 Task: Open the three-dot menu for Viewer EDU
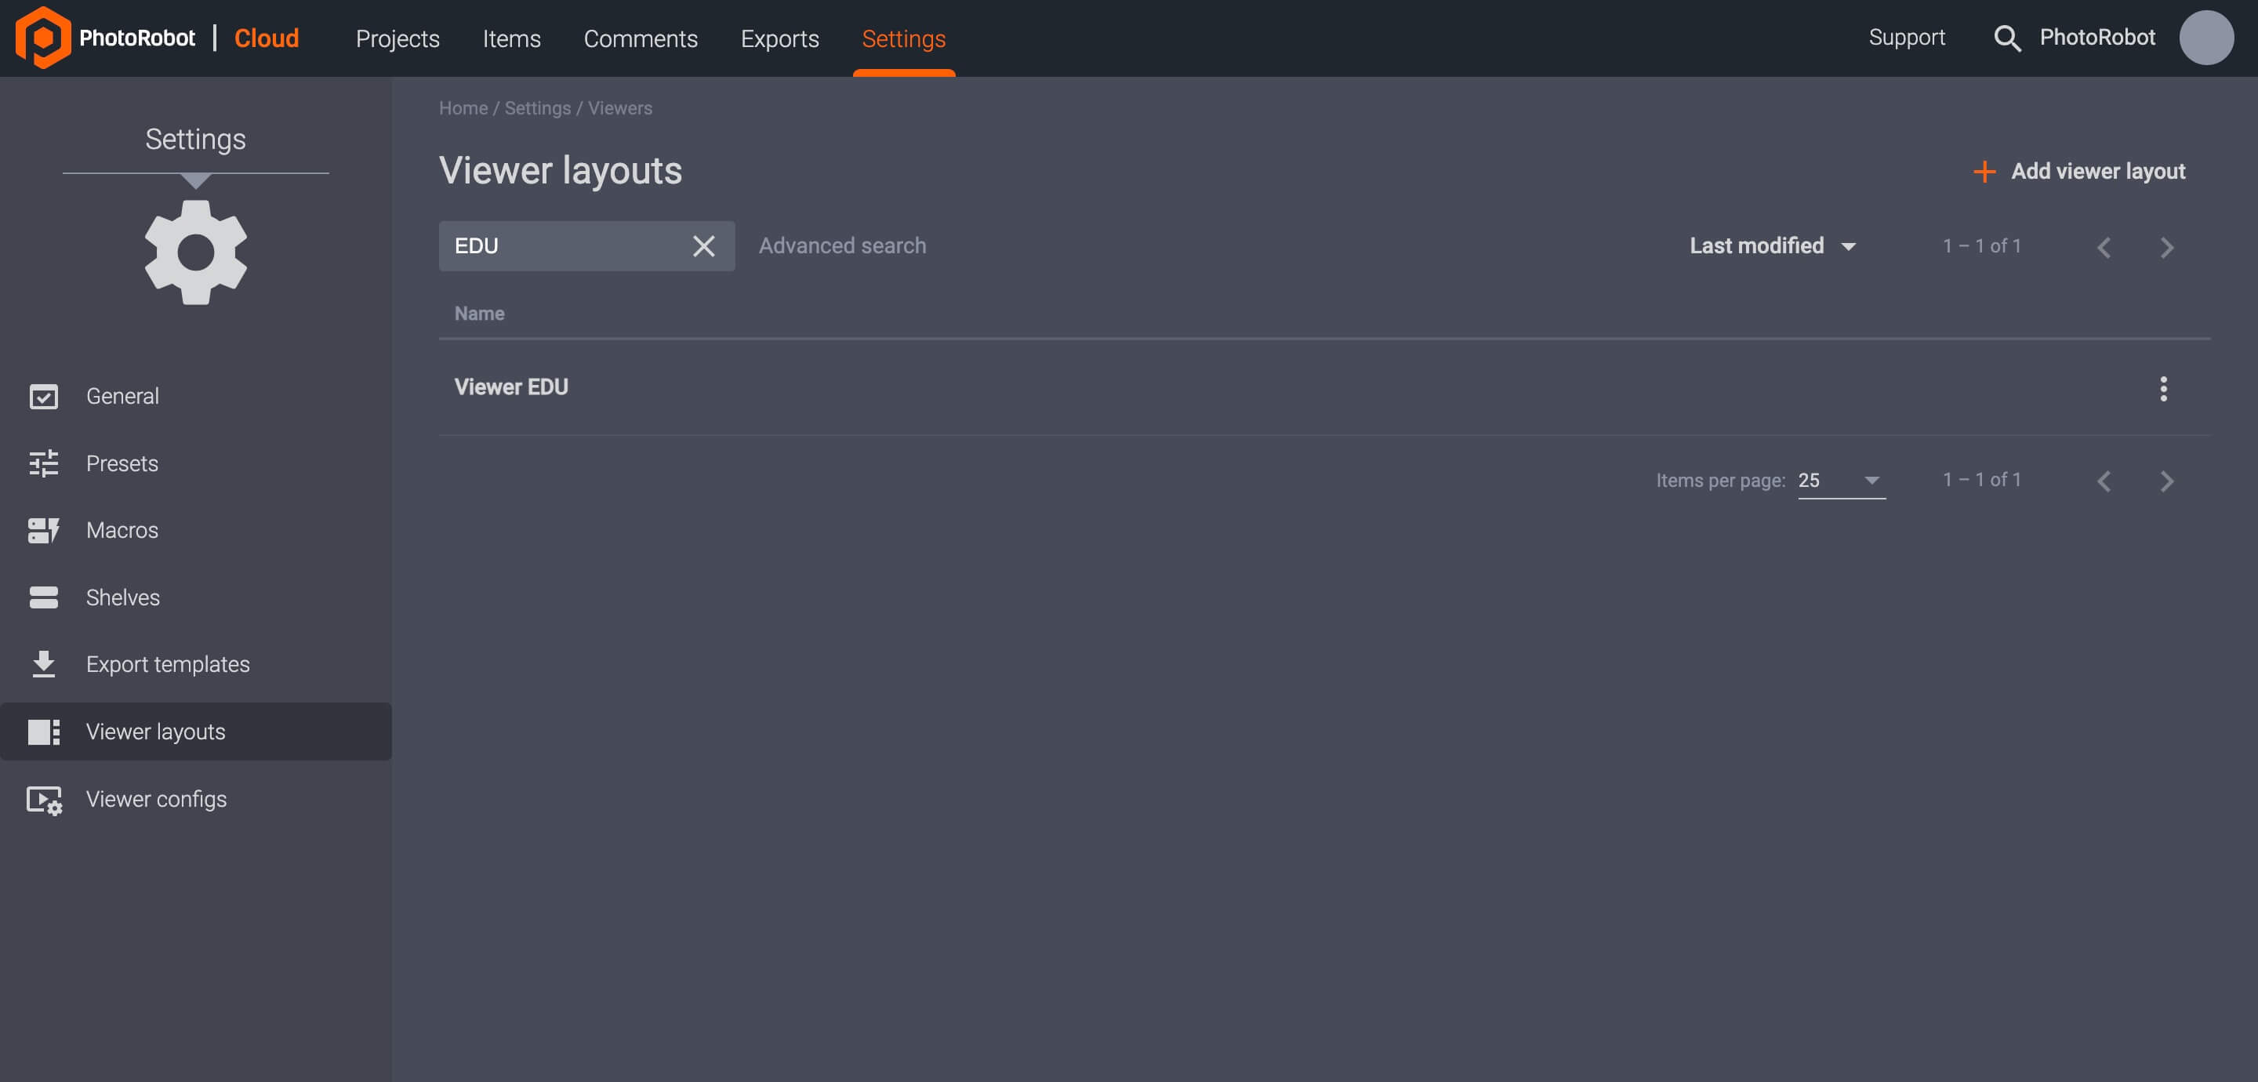[x=2164, y=388]
